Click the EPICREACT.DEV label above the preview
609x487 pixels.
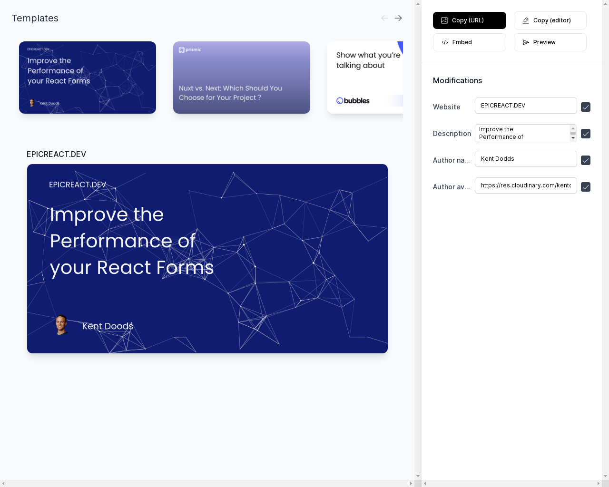click(56, 154)
